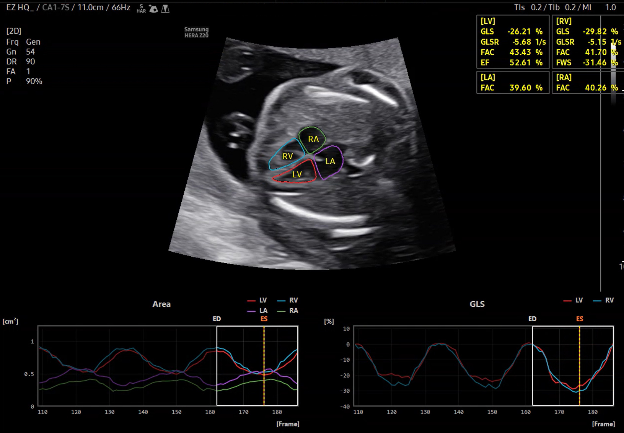This screenshot has width=624, height=433.
Task: Click the MI 1.0 index readout
Action: tap(599, 7)
